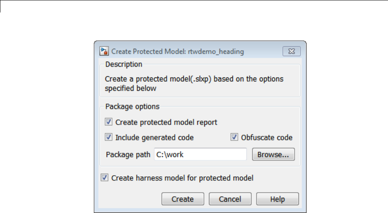Screen dimensions: 388x213
Task: Click the Package path text field
Action: 200,154
